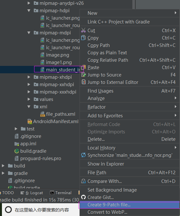This screenshot has width=180, height=216.
Task: Click the xml folder icon
Action: 36,107
